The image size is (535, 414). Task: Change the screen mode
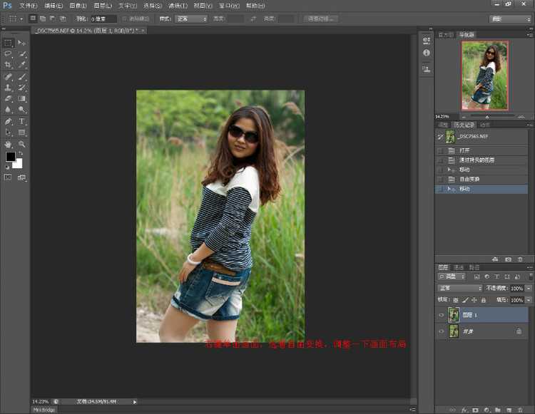[x=22, y=177]
